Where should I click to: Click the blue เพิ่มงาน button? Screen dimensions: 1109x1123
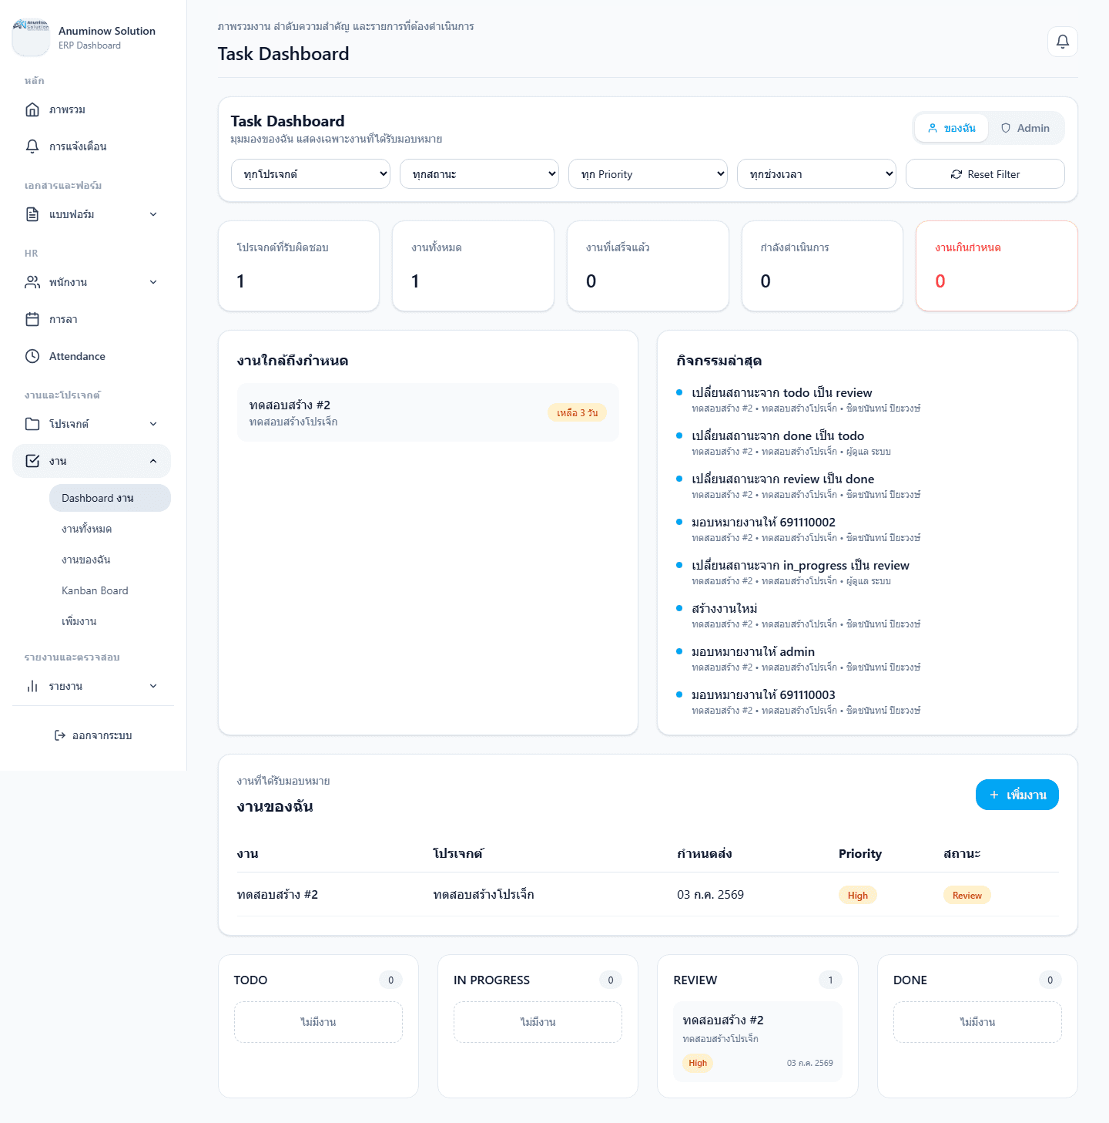1017,795
